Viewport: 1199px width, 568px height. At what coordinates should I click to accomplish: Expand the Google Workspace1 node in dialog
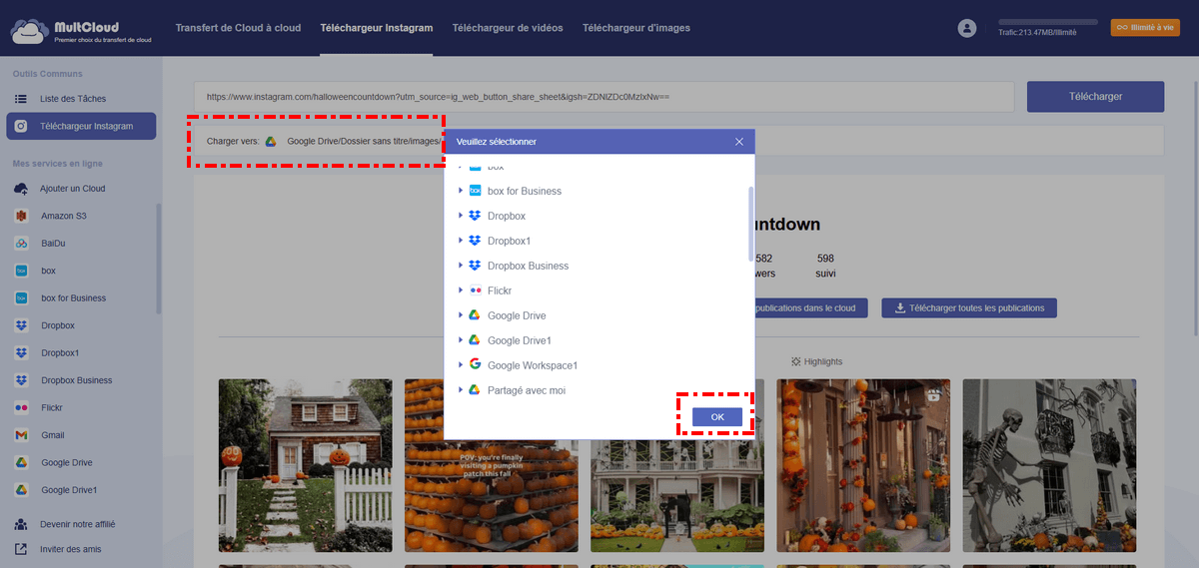click(461, 365)
